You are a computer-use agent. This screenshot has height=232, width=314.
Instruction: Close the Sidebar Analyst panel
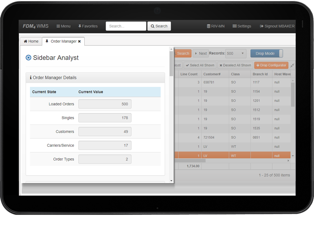[x=28, y=58]
